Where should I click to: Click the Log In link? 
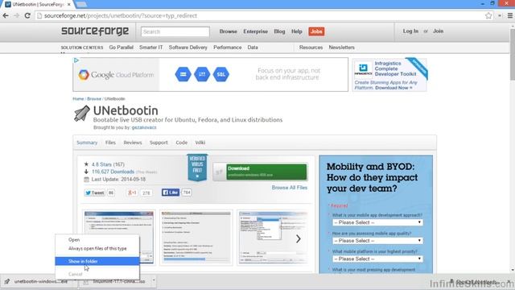coord(410,31)
